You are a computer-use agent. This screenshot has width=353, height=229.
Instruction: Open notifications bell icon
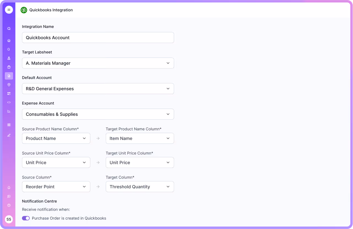pos(9,188)
